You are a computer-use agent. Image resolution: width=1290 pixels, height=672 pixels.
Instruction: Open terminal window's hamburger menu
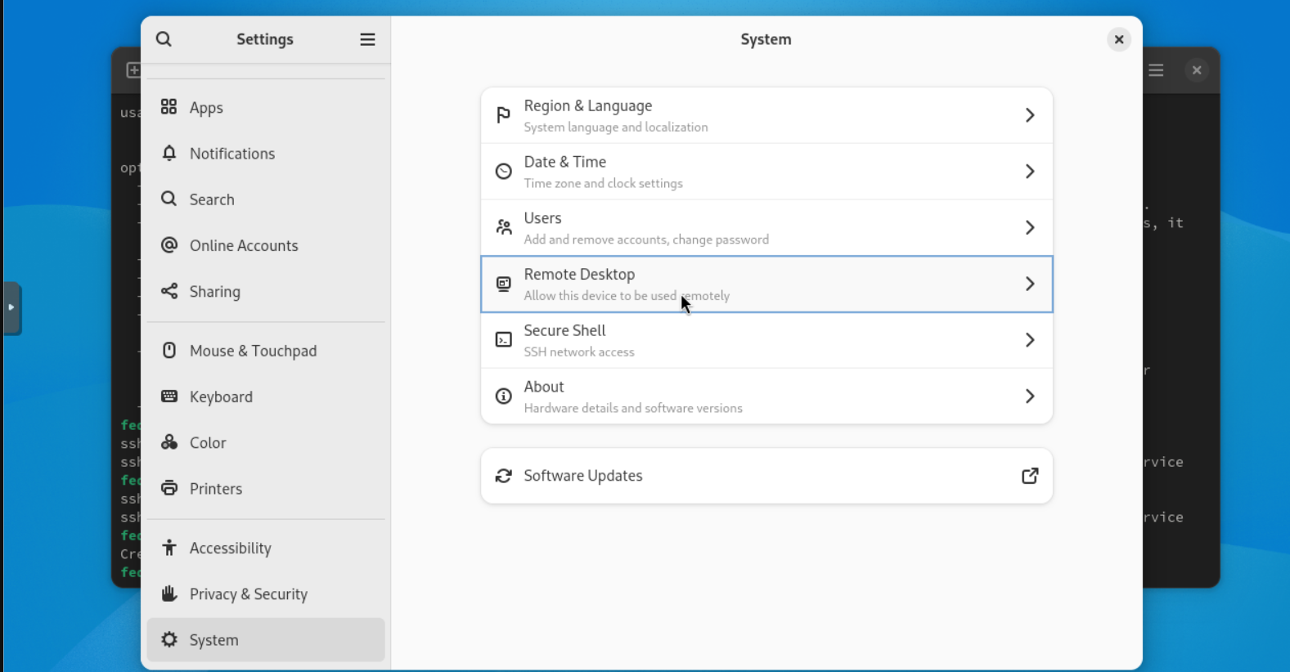tap(1156, 70)
